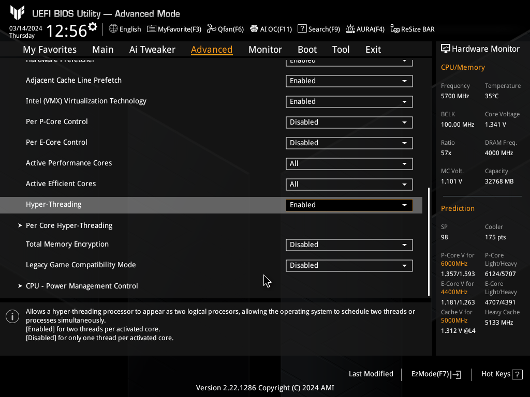Change the Total Memory Encryption setting

click(x=349, y=245)
